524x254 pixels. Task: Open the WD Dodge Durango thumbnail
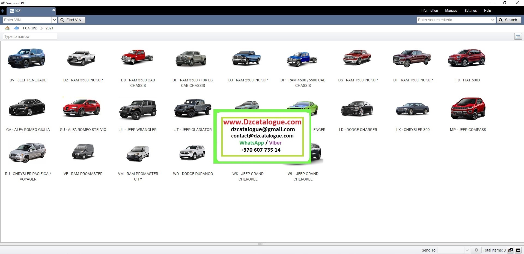[x=192, y=152]
